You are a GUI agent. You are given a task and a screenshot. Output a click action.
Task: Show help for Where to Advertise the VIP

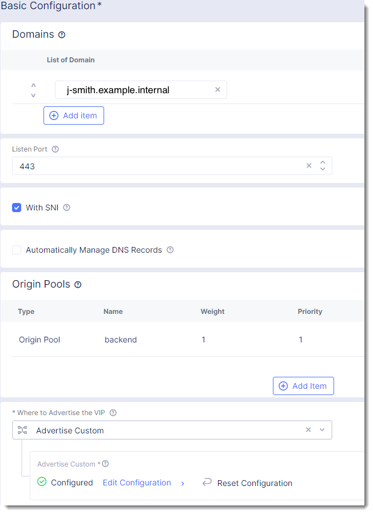coord(113,413)
